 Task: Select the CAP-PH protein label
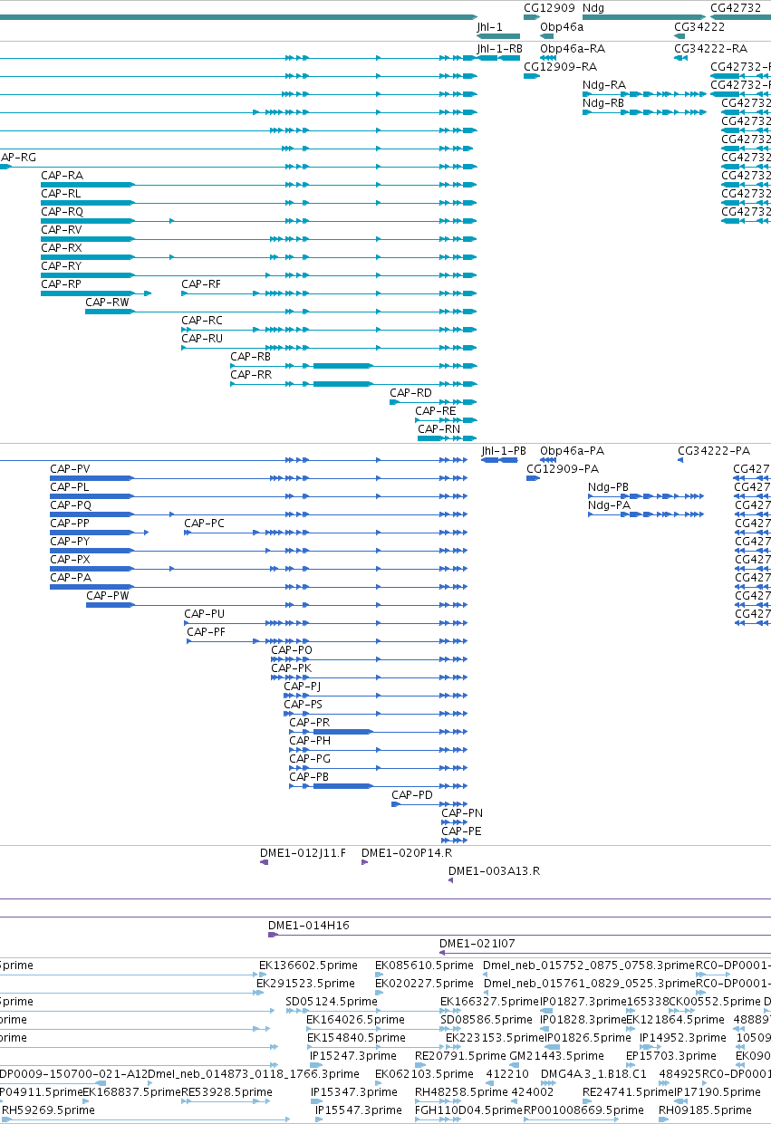pyautogui.click(x=310, y=741)
